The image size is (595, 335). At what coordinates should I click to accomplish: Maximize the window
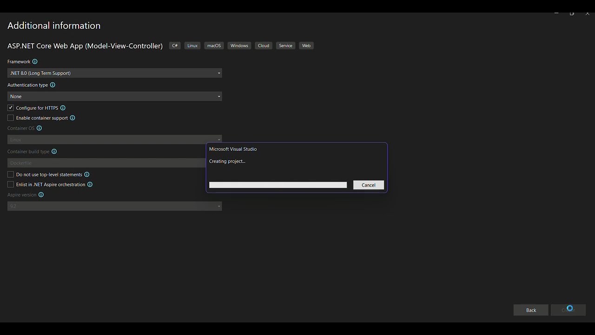(572, 13)
